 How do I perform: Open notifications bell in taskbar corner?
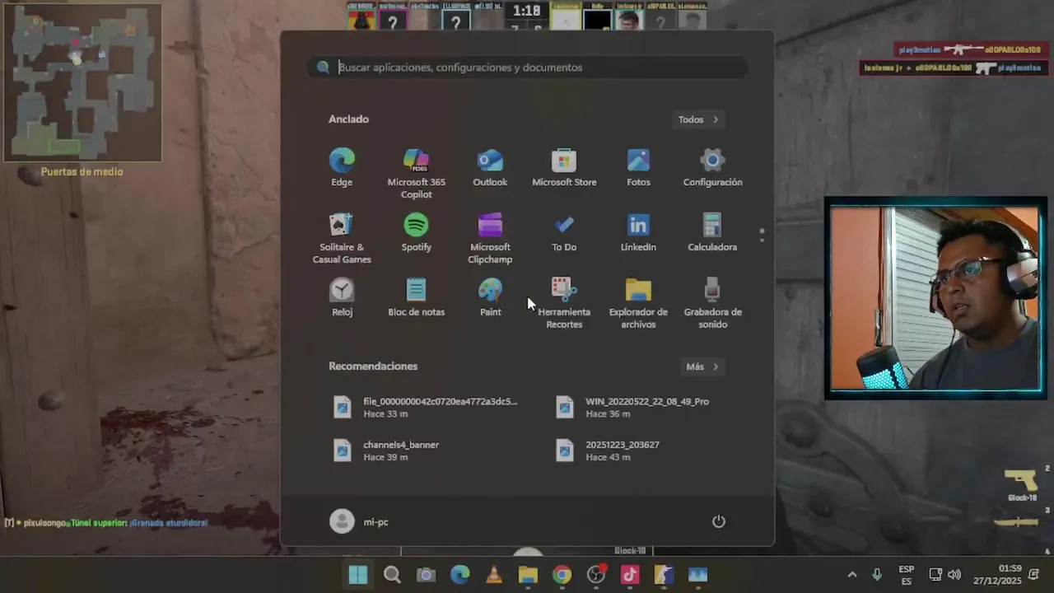pos(1034,575)
